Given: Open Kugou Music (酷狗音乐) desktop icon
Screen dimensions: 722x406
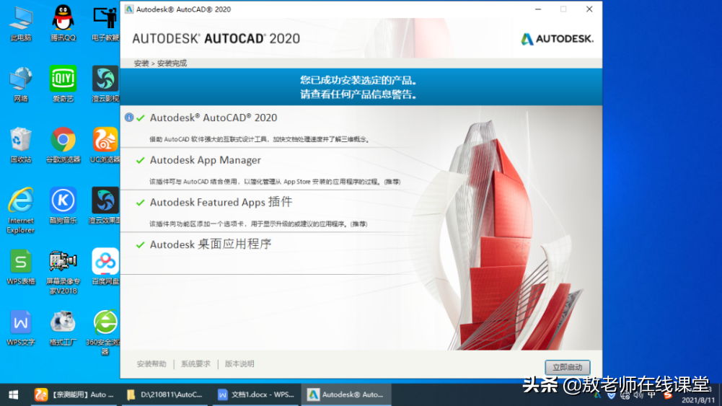Looking at the screenshot, I should pos(63,200).
